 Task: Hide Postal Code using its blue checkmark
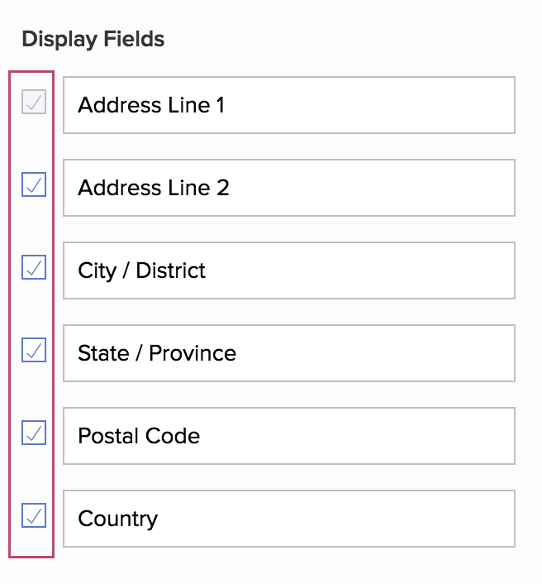[34, 433]
